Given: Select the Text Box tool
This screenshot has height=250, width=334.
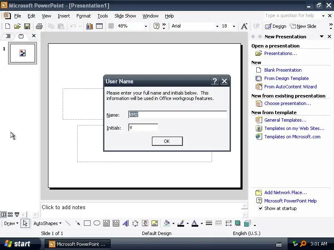Looking at the screenshot, I should [106, 223].
